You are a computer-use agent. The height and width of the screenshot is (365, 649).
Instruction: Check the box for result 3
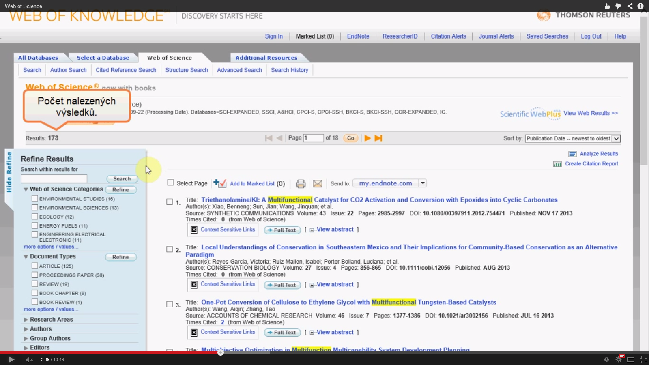pyautogui.click(x=170, y=304)
